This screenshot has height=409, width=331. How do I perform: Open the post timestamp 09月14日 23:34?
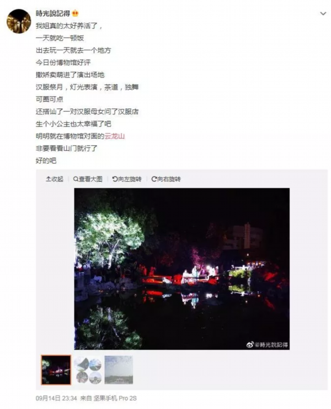[56, 398]
